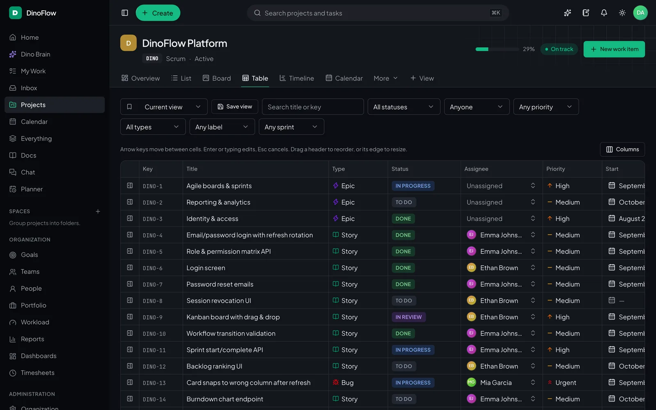Open detail panel for DINO-1 row
The width and height of the screenshot is (656, 410).
[x=130, y=186]
